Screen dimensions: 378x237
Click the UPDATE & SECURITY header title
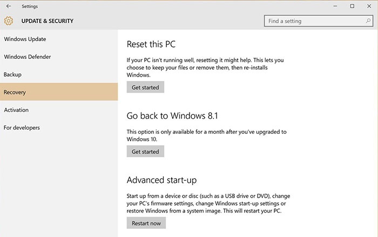tap(47, 21)
